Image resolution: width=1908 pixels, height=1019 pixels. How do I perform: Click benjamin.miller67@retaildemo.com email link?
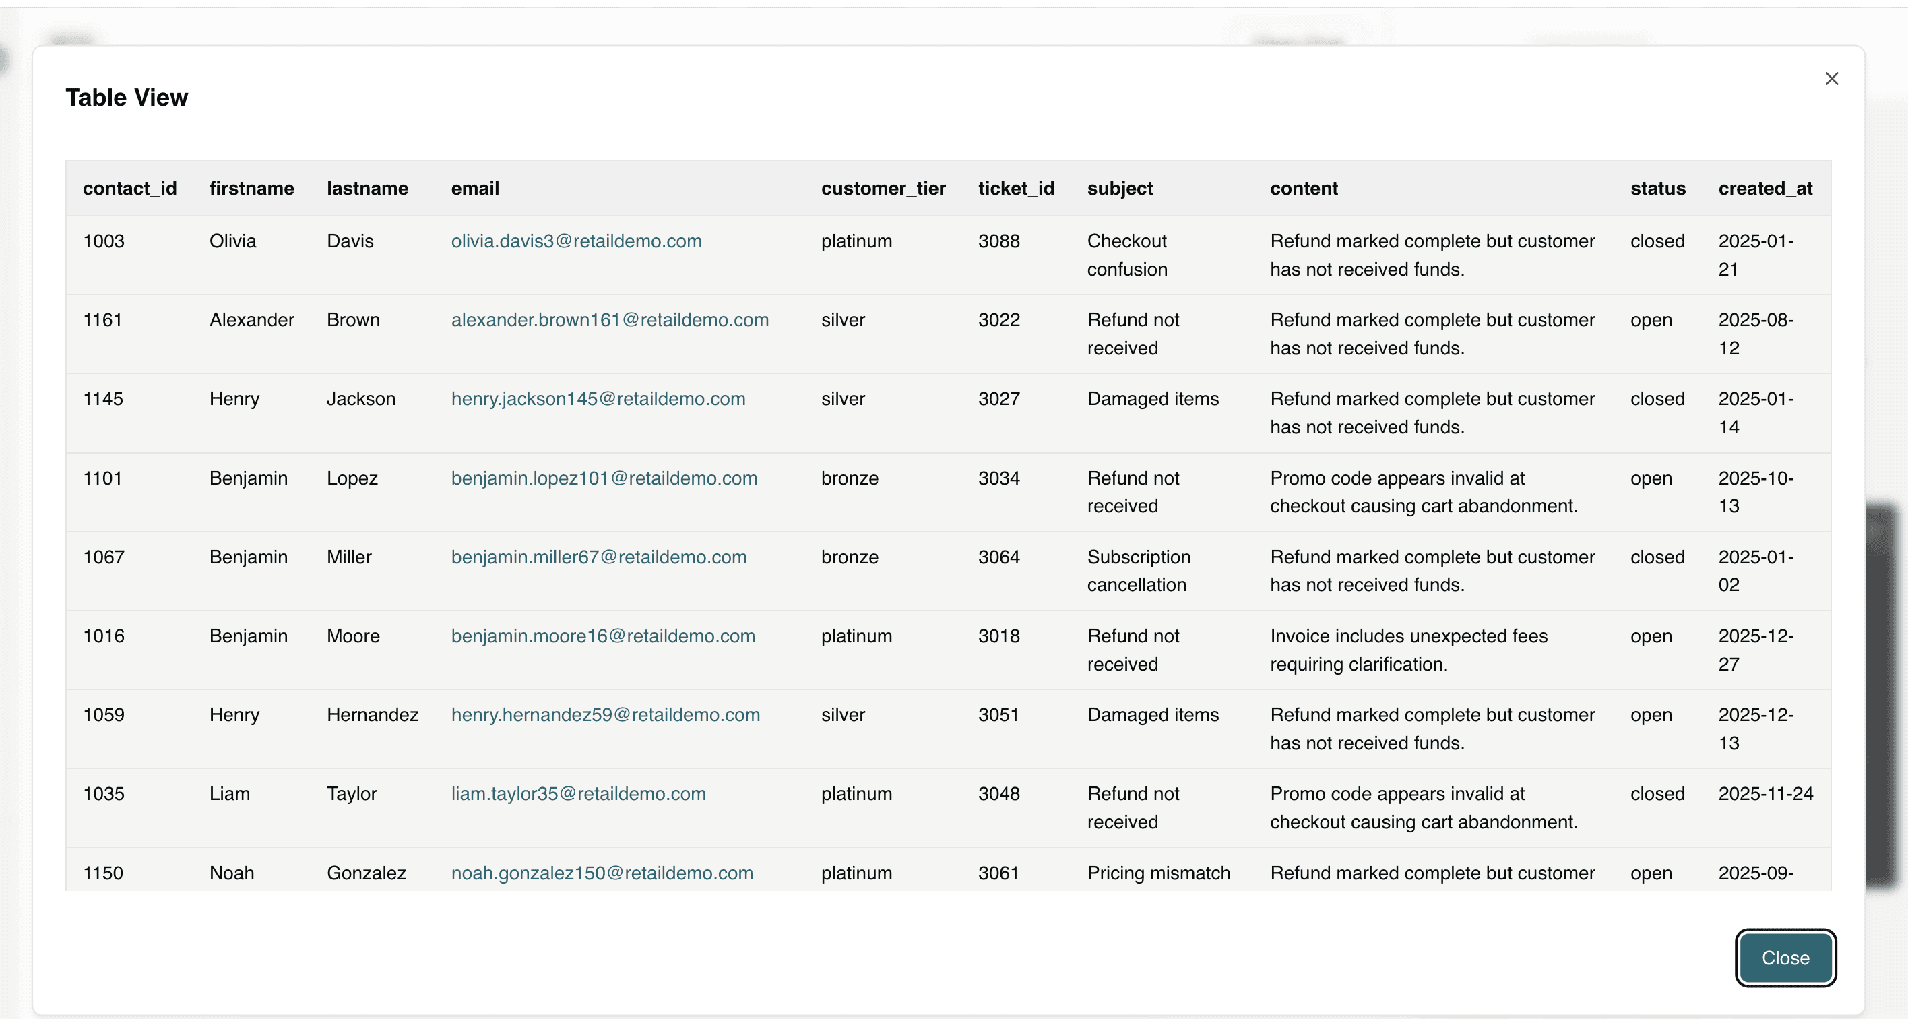(598, 557)
